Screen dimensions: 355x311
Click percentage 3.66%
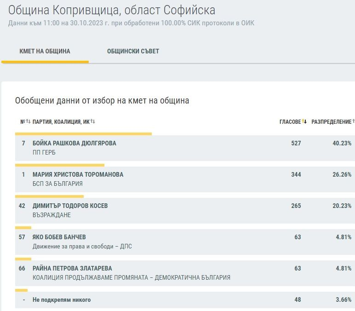pos(344,299)
